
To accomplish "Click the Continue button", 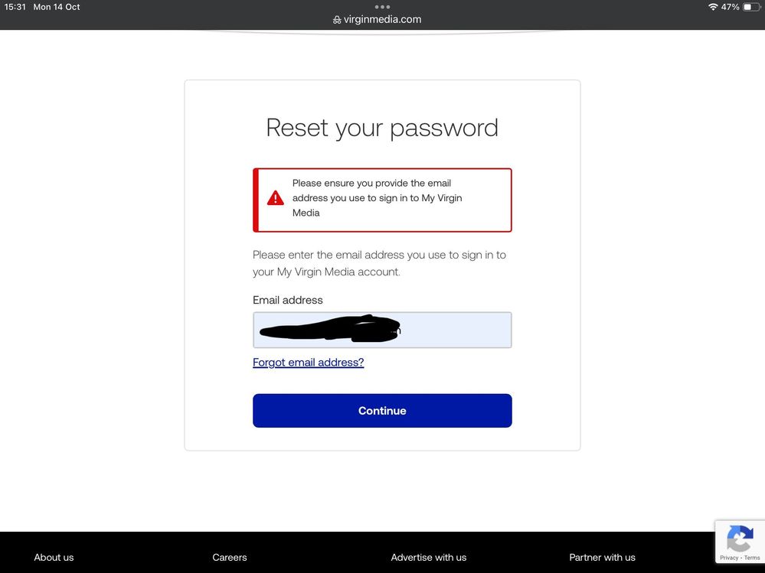I will coord(382,411).
